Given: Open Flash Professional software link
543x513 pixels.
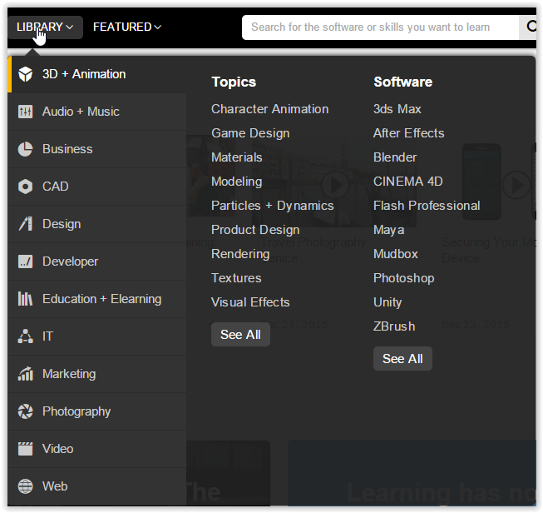Looking at the screenshot, I should click(427, 206).
